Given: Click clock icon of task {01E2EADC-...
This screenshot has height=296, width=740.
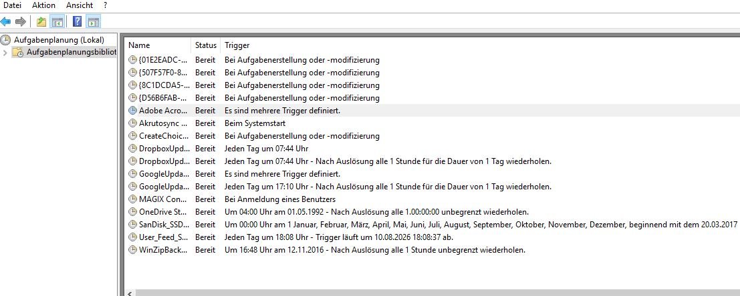Looking at the screenshot, I should click(132, 60).
